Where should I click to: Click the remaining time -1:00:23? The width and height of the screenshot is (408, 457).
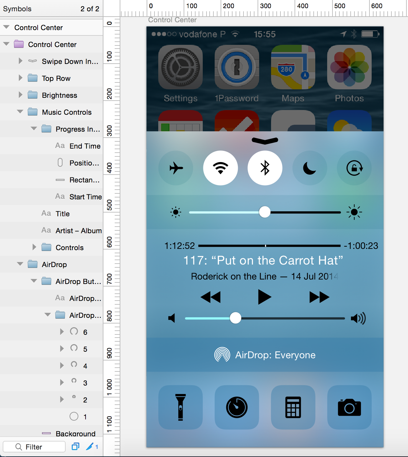pyautogui.click(x=361, y=246)
